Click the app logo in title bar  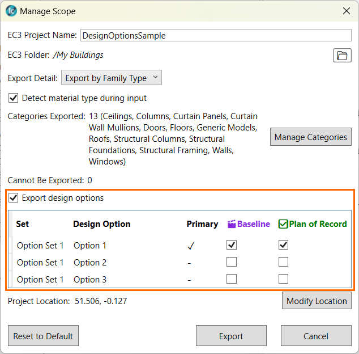pyautogui.click(x=11, y=11)
